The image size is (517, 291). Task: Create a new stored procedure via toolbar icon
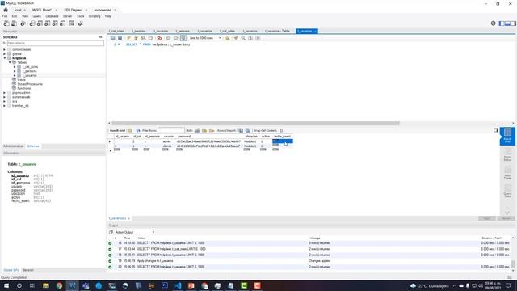coord(55,23)
